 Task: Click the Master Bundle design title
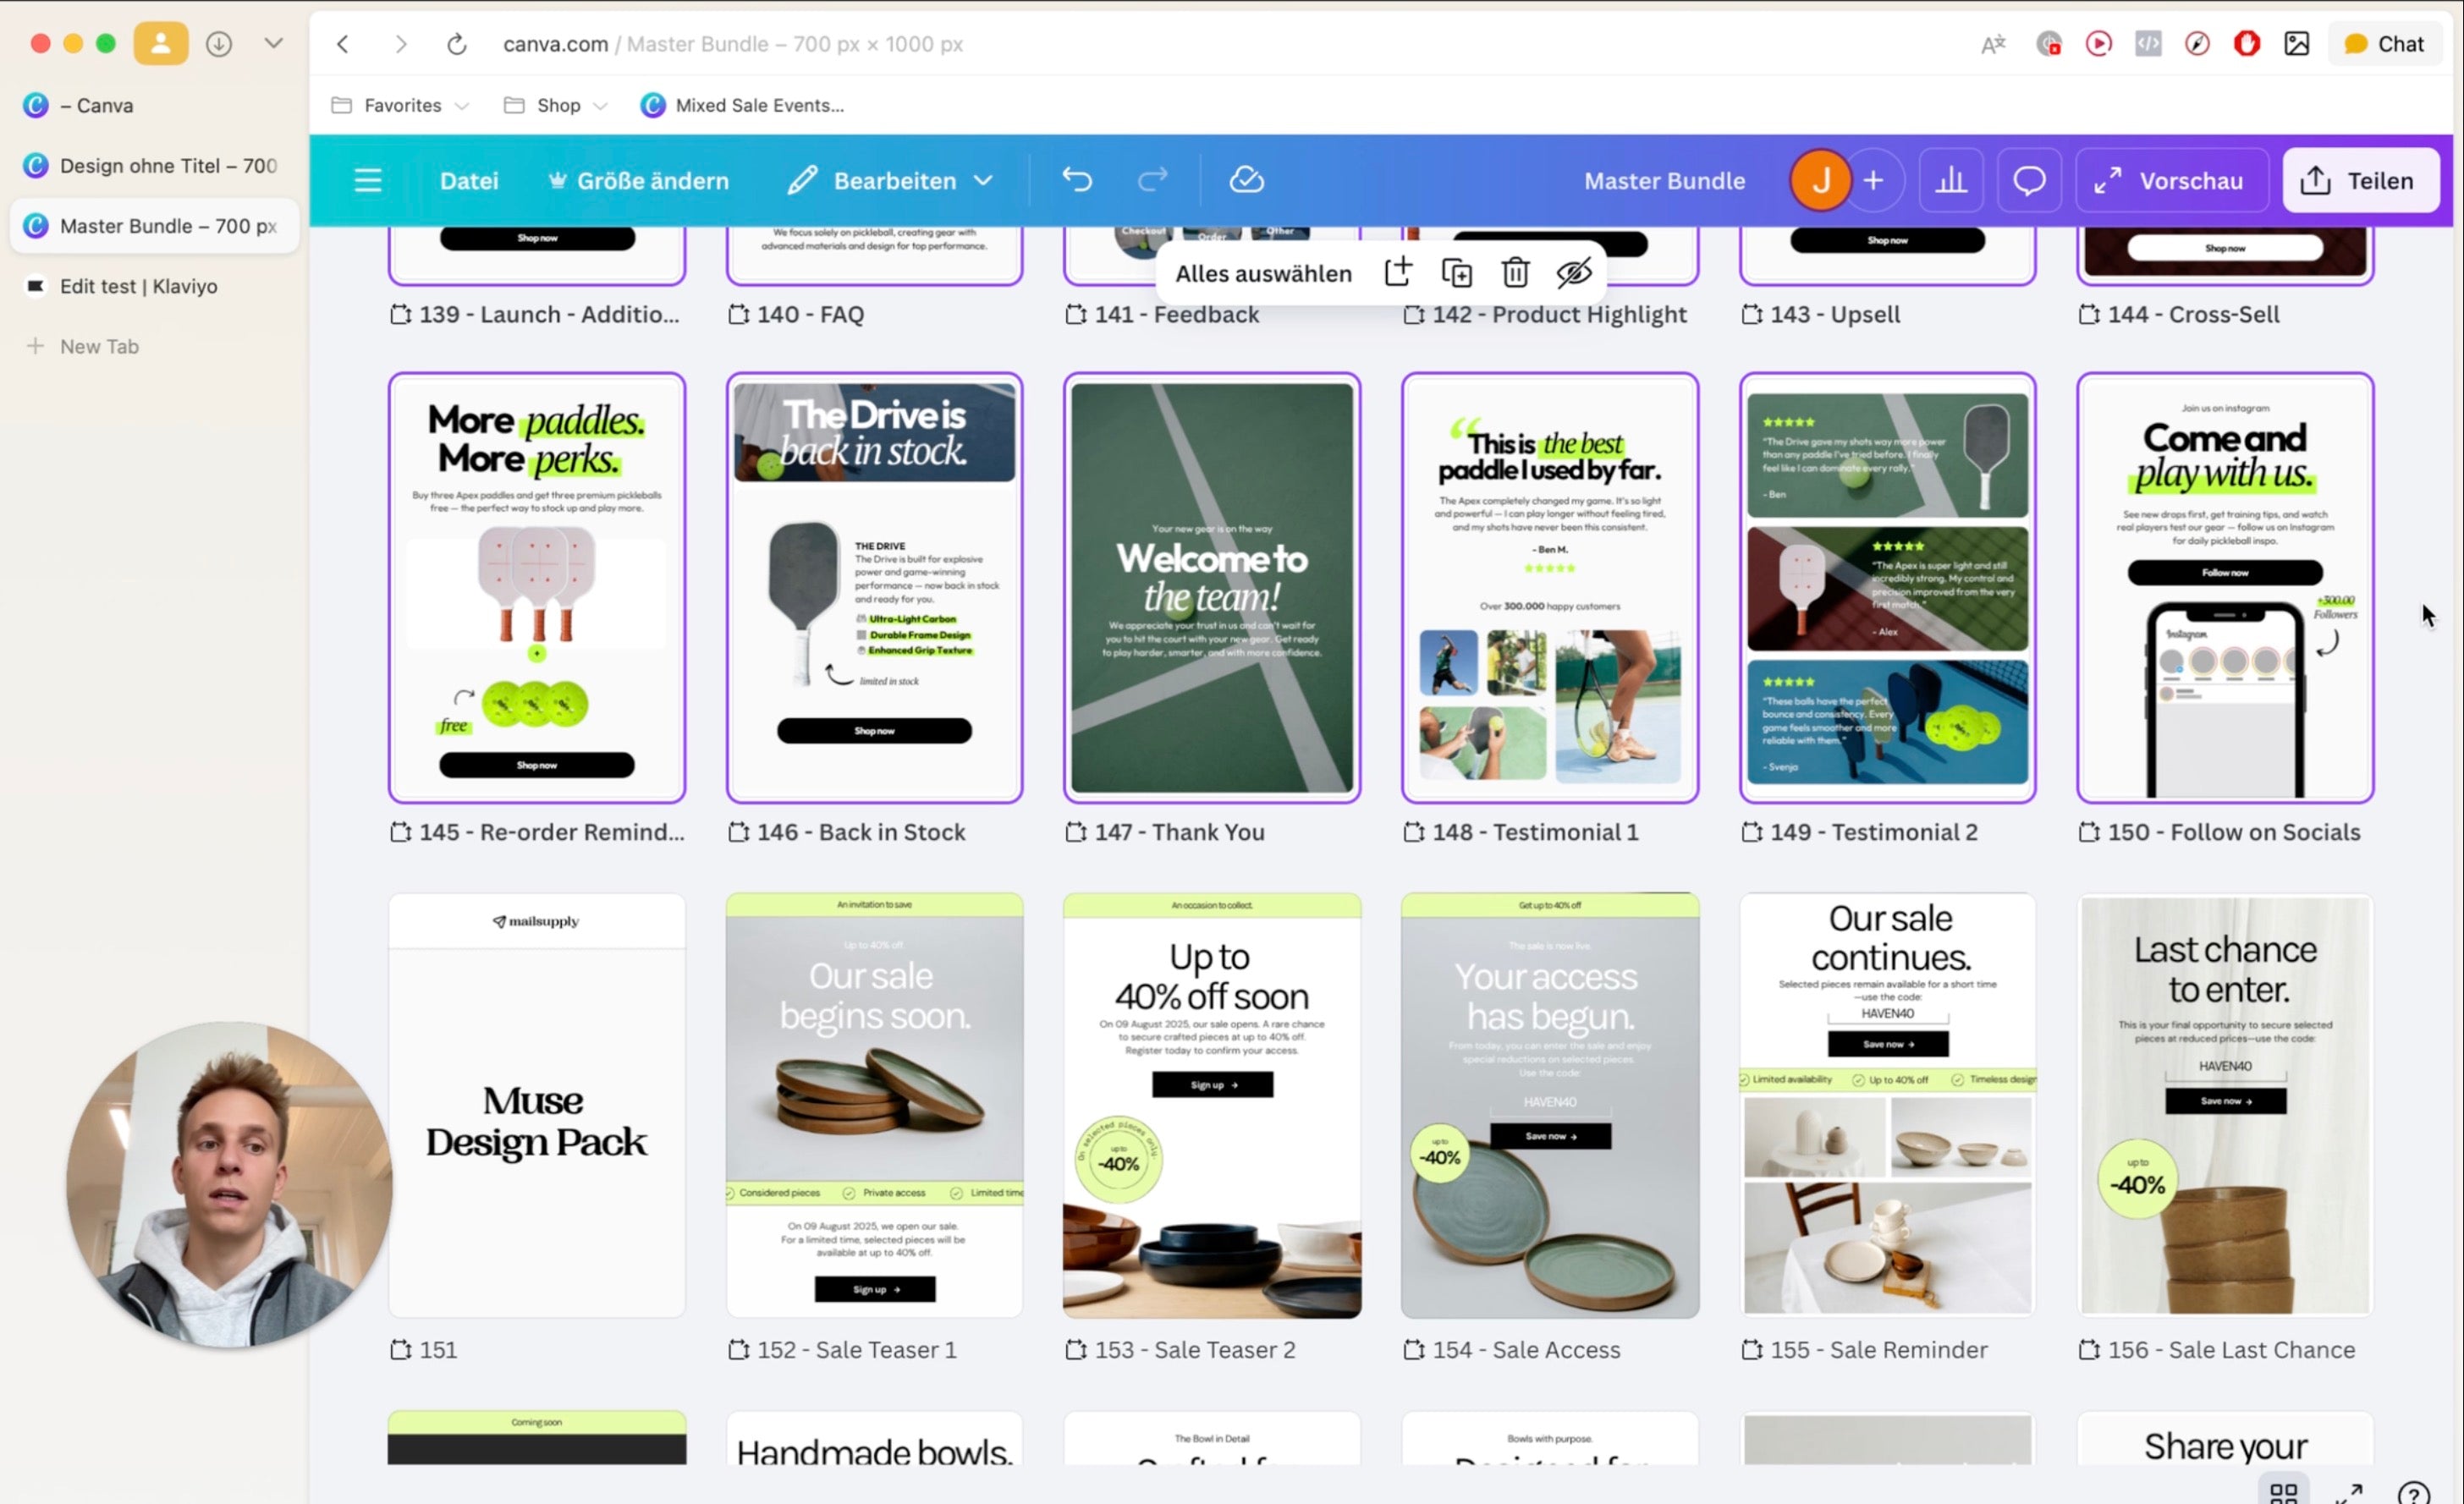click(1664, 181)
